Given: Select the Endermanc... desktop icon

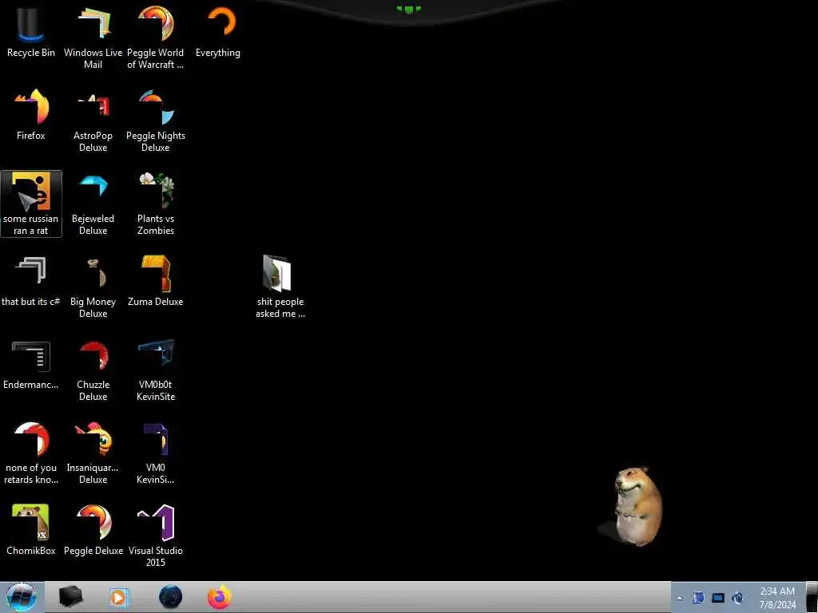Looking at the screenshot, I should (31, 364).
